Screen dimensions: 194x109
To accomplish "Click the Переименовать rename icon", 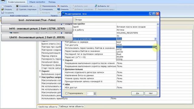I will coord(40,6).
